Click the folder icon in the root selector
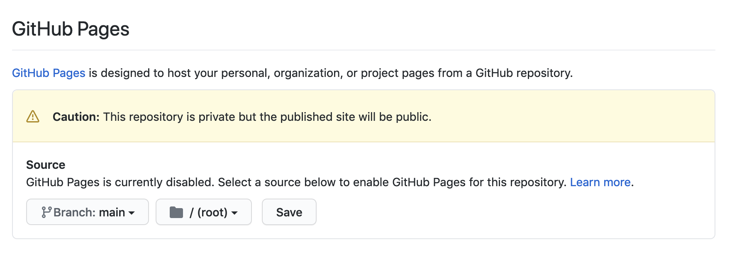The height and width of the screenshot is (259, 732). (176, 212)
